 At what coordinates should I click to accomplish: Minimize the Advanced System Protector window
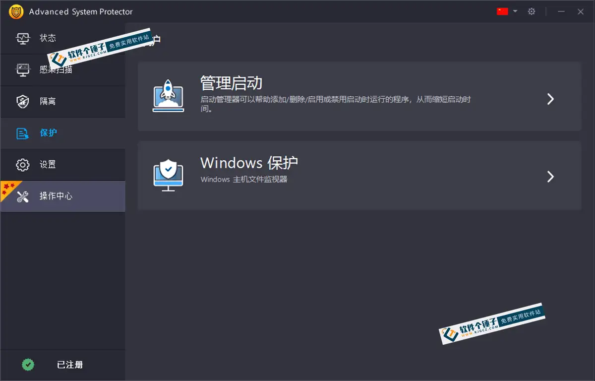561,11
